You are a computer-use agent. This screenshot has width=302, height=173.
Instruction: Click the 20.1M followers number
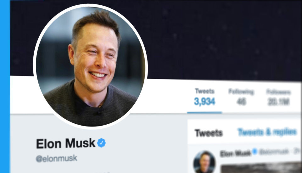[278, 102]
